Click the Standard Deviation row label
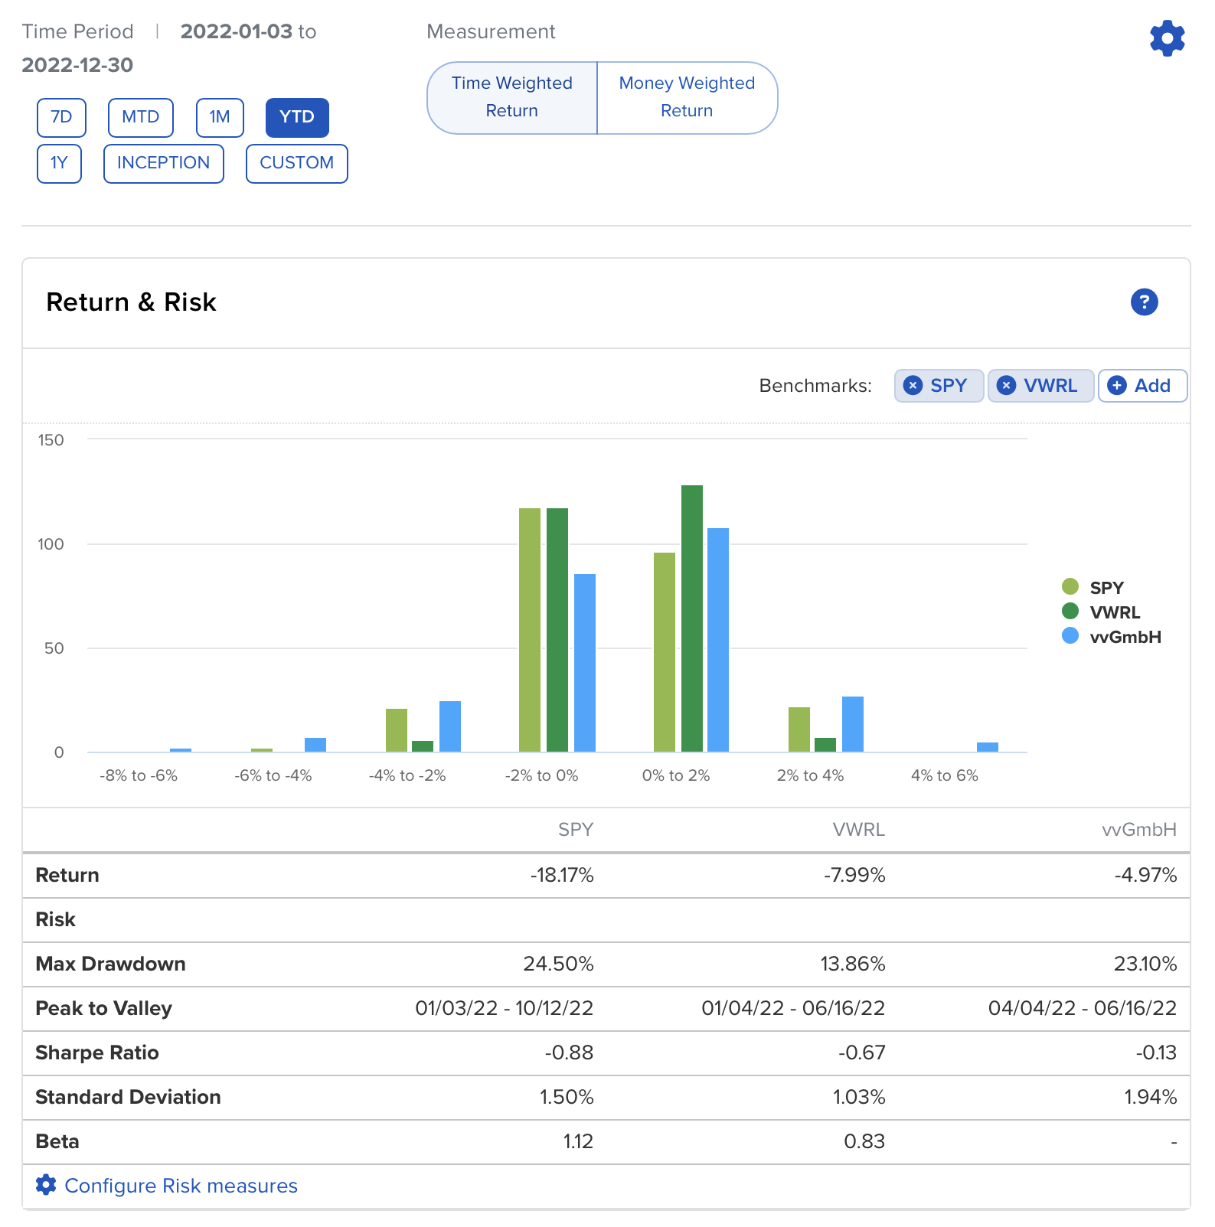This screenshot has width=1215, height=1227. (x=129, y=1097)
